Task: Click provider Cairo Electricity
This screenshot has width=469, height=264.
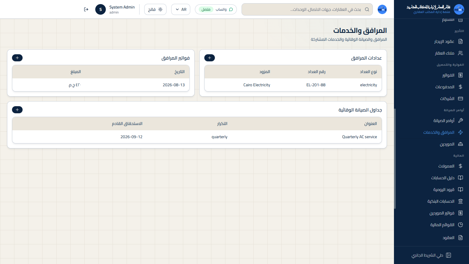Action: click(x=257, y=85)
